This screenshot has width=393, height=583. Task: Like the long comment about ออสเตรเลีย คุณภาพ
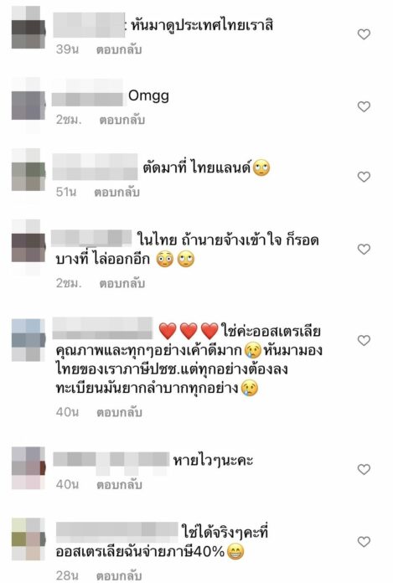pos(364,340)
